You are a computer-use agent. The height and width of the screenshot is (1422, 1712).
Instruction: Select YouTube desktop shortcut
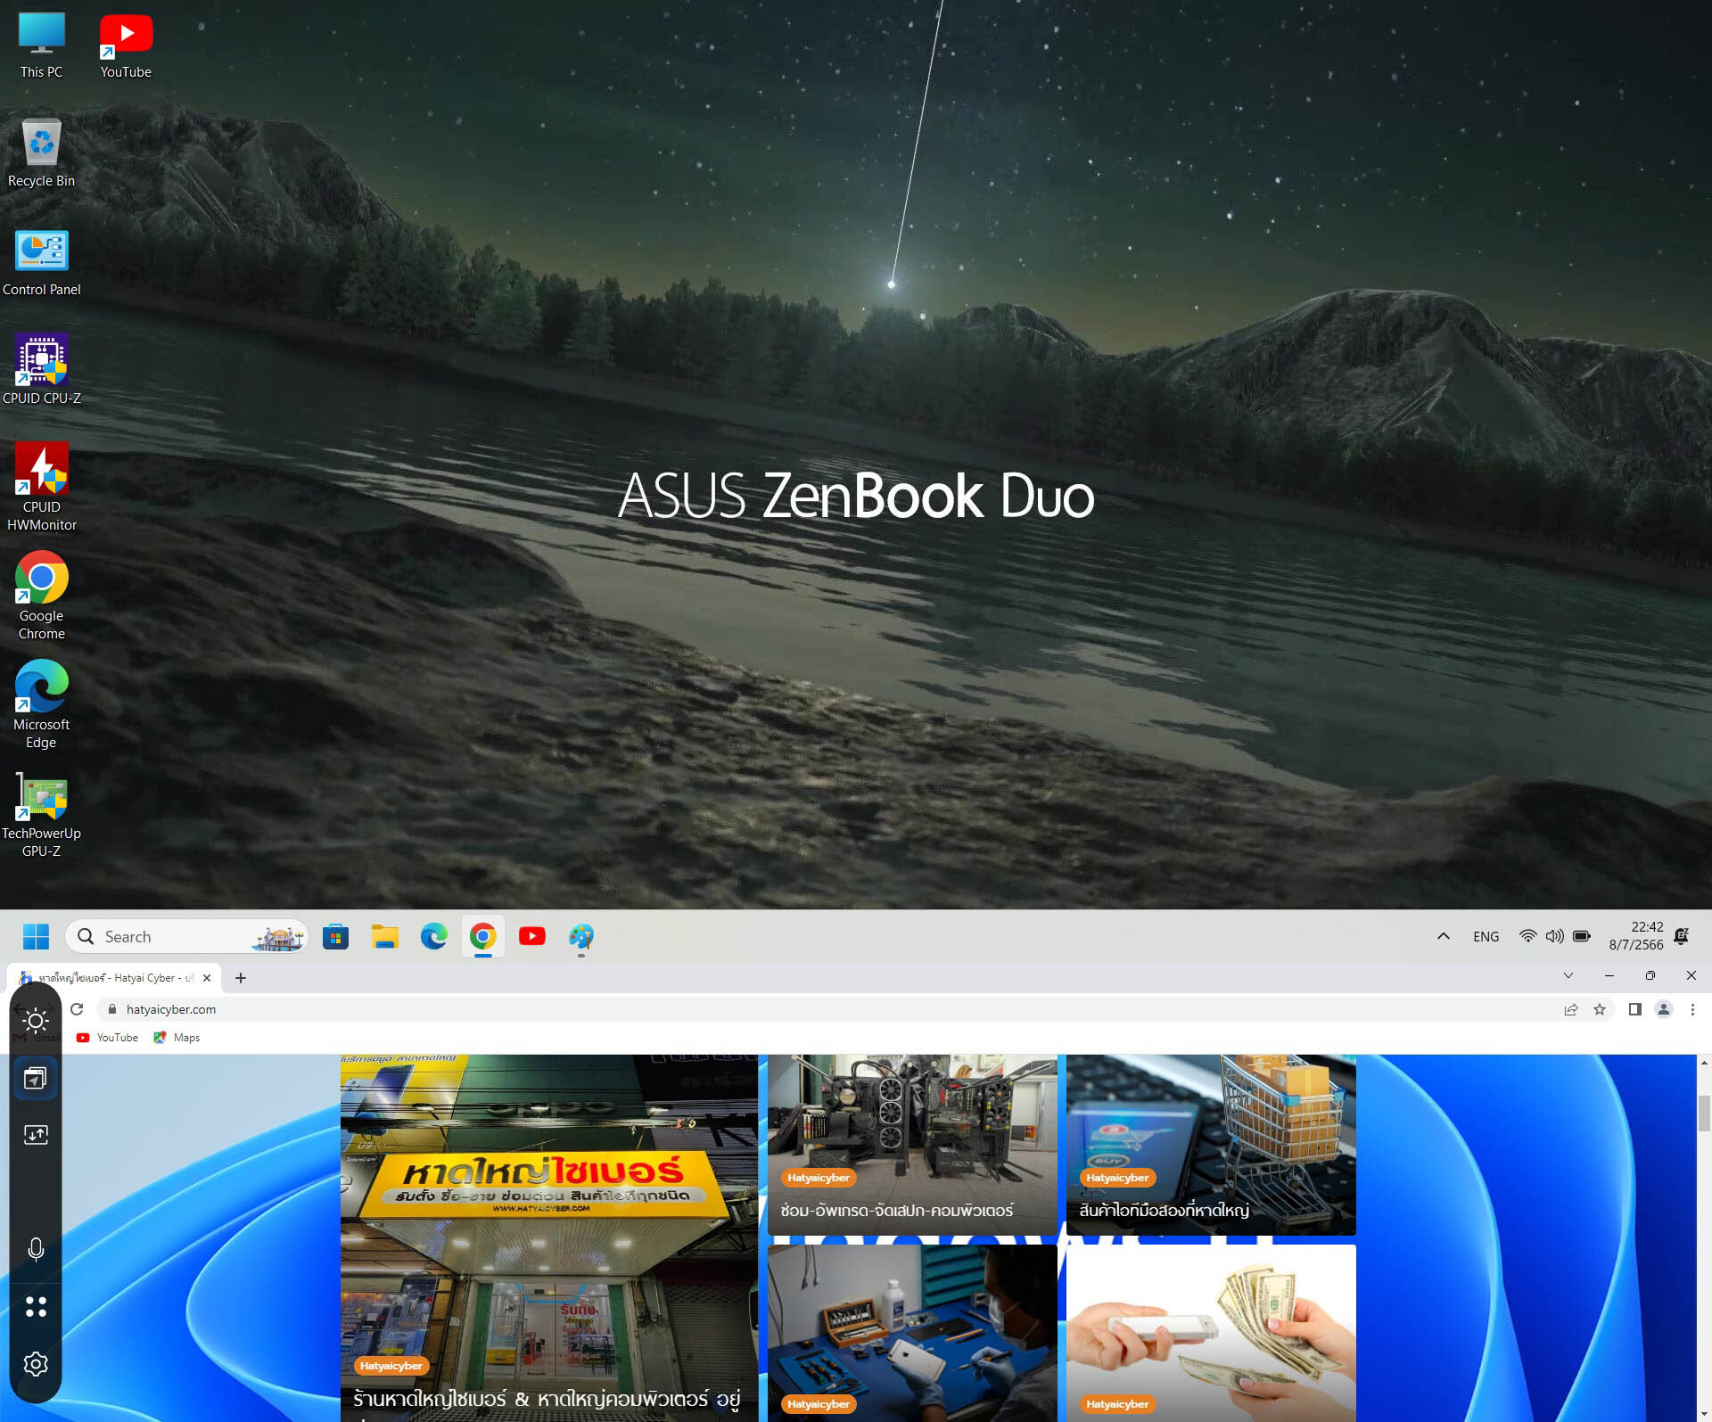pyautogui.click(x=126, y=45)
